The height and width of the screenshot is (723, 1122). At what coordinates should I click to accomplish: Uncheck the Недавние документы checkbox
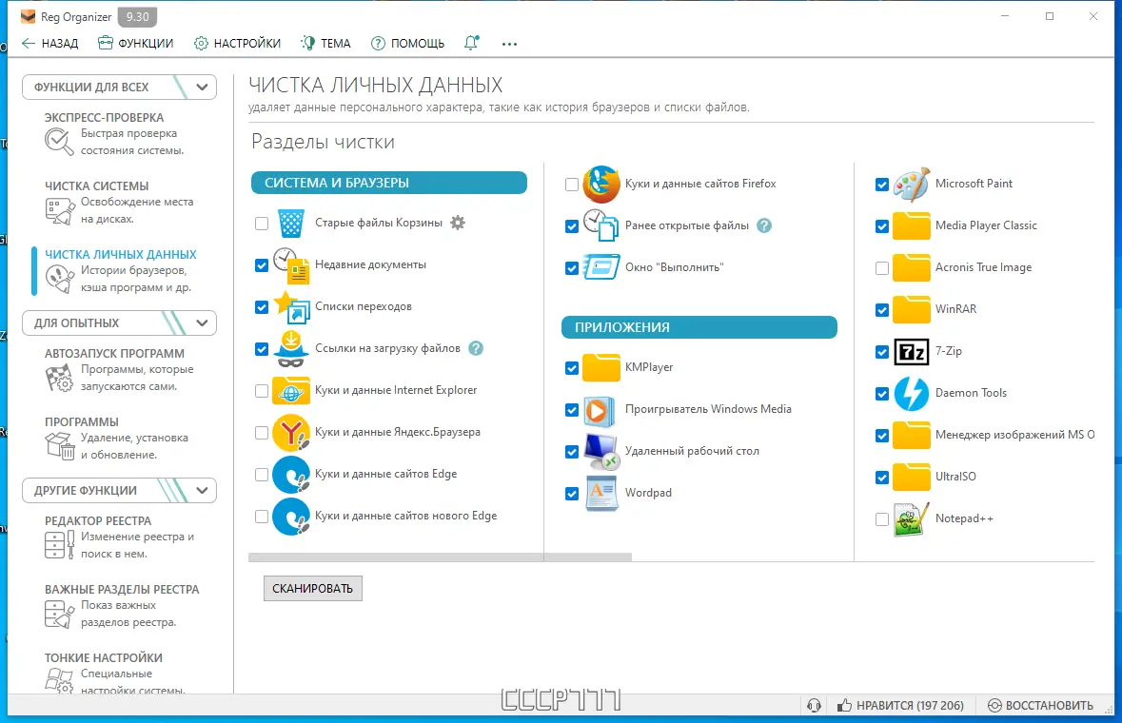point(262,265)
